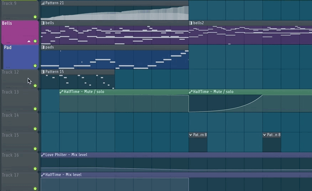This screenshot has width=312, height=191.
Task: Mute Track 16 using its green LED
Action: pyautogui.click(x=35, y=169)
